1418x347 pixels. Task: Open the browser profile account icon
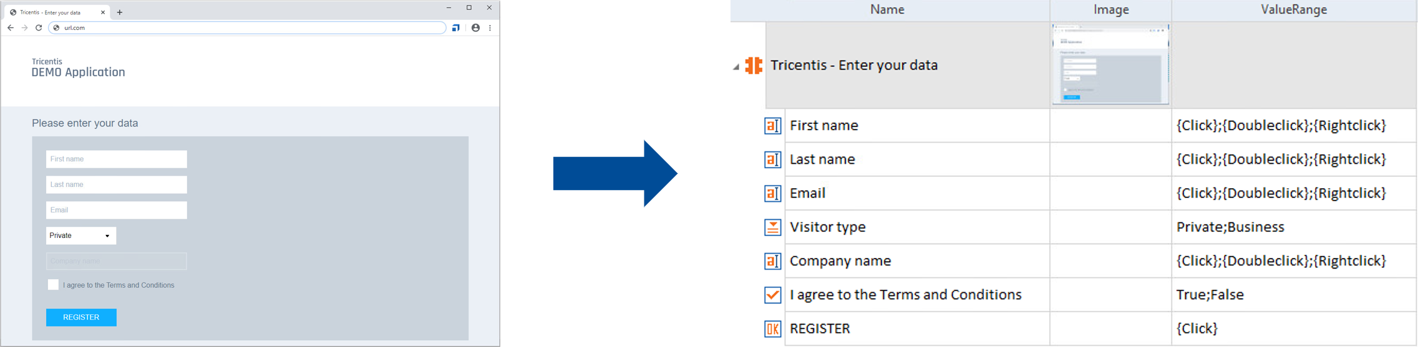475,28
